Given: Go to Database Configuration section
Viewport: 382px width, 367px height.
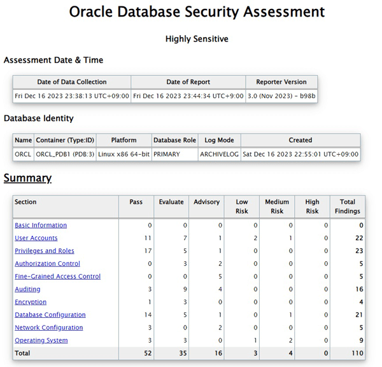Looking at the screenshot, I should point(50,315).
